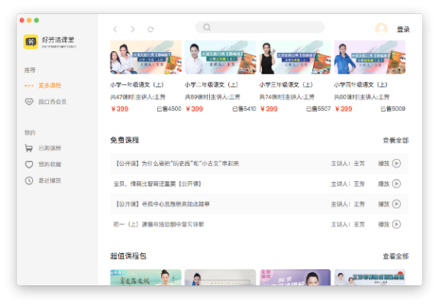This screenshot has height=306, width=439.
Task: Click text 已售5410
Action: [244, 109]
